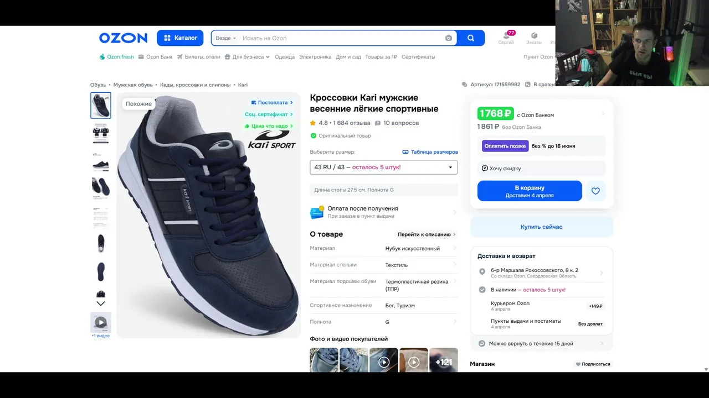Click the Пункт Ozon link

click(538, 57)
